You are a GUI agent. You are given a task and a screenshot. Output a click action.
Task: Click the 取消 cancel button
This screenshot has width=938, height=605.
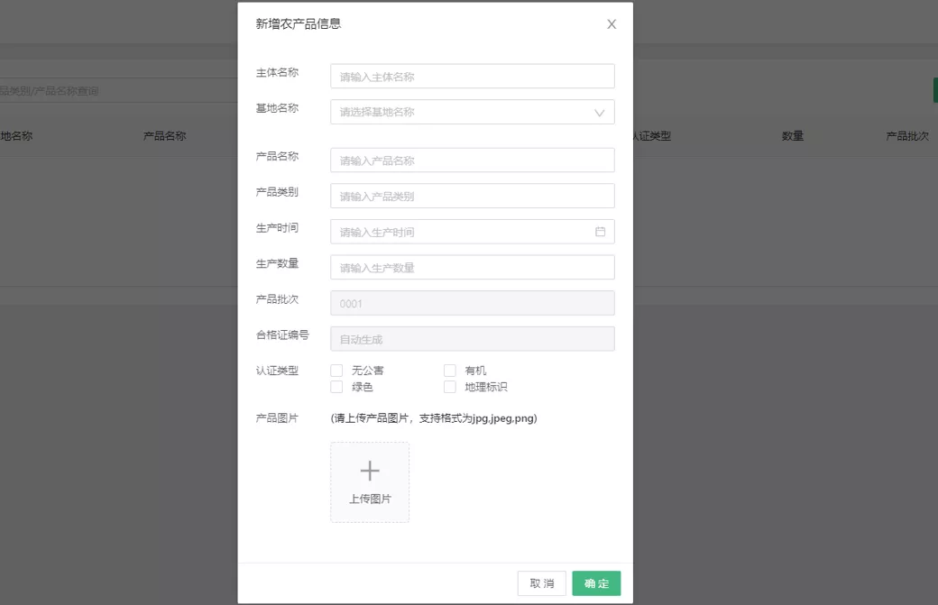click(x=541, y=583)
